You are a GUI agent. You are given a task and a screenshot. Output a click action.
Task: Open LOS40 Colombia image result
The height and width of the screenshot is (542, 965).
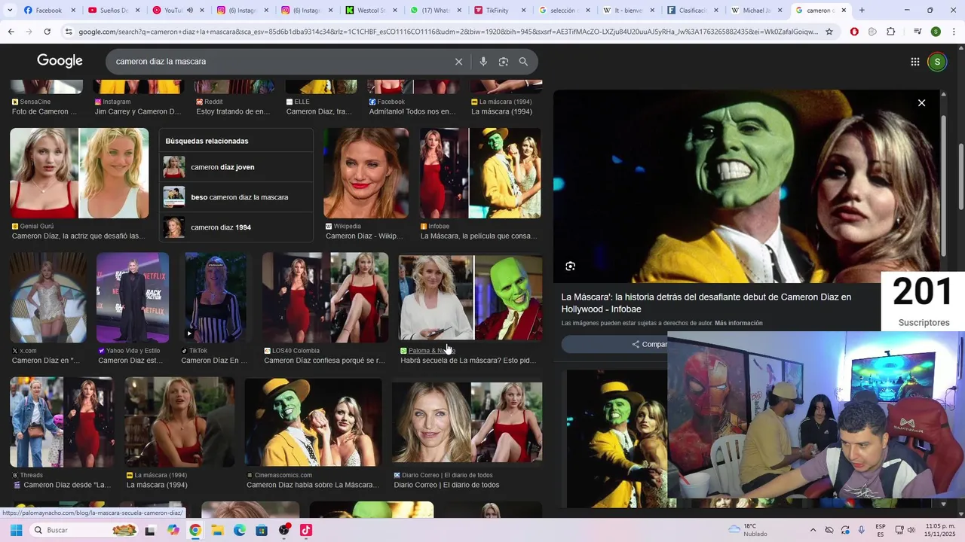tap(325, 297)
